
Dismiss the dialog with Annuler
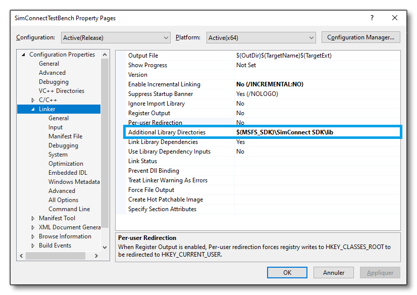click(333, 272)
